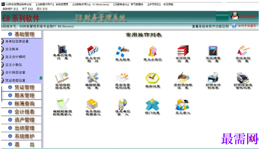Open the QQ在线咨询 link
Viewport: 265px width, 151px height.
(x=247, y=16)
